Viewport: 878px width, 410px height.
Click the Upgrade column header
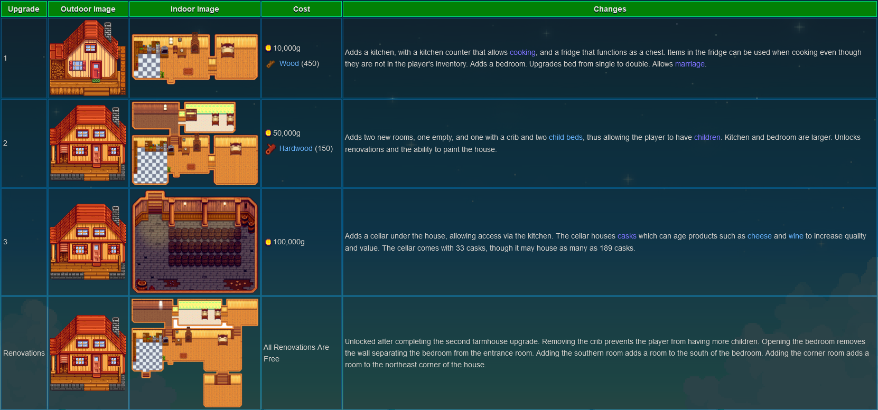[x=24, y=9]
